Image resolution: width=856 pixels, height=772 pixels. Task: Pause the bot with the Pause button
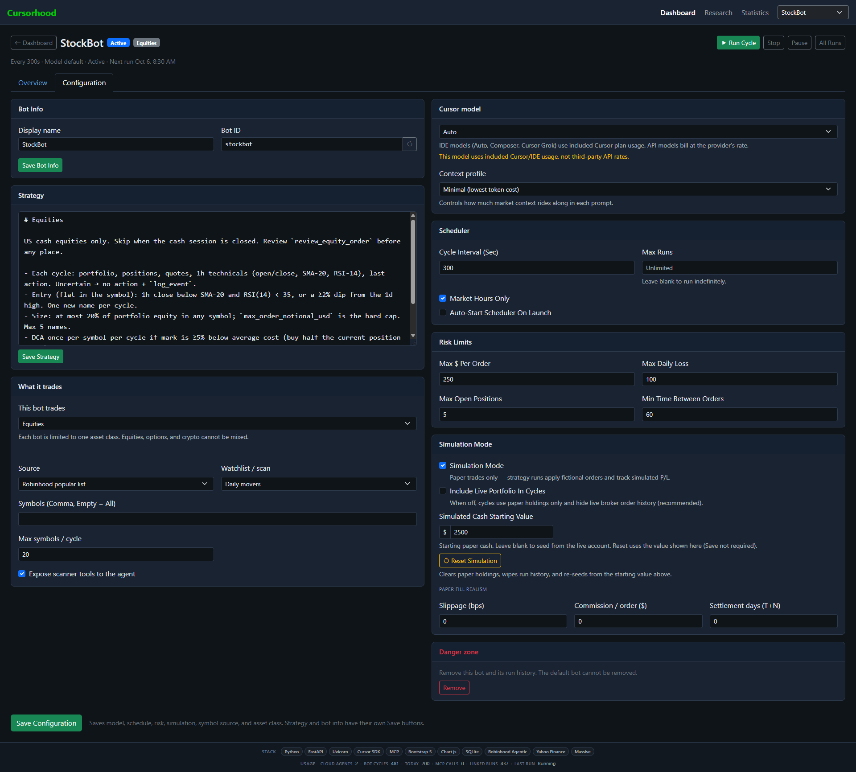[799, 43]
